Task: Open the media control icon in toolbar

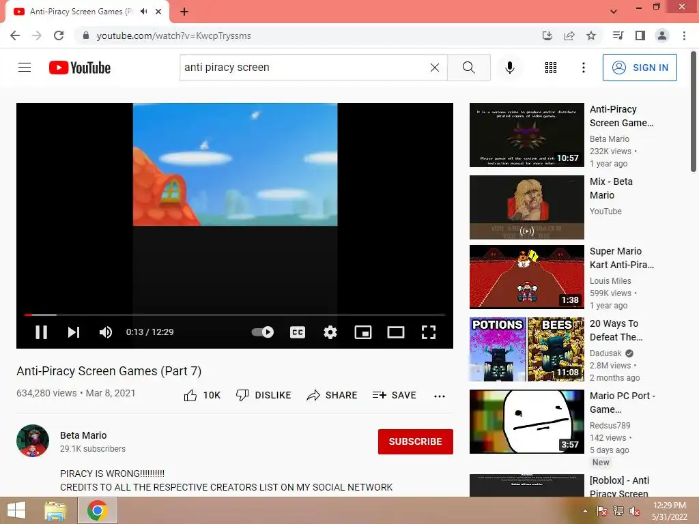Action: pos(618,35)
